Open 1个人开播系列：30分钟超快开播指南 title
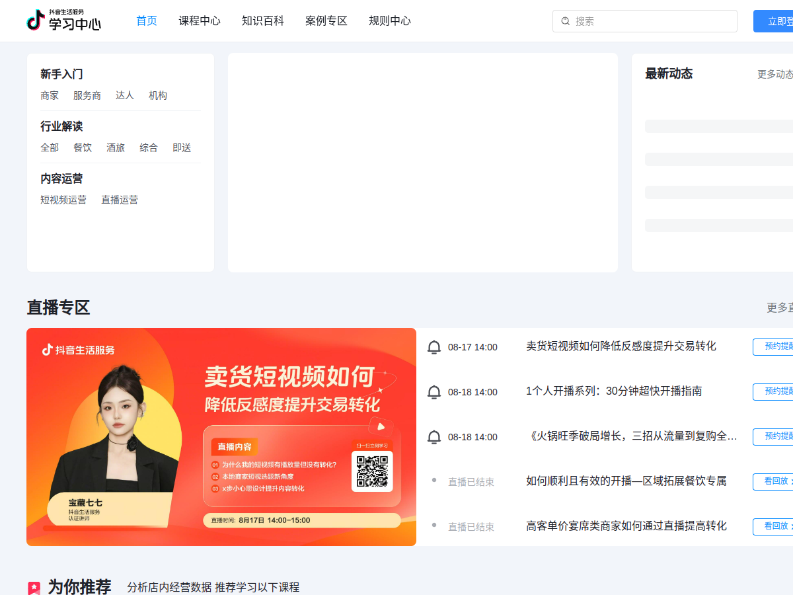Viewport: 793px width, 595px height. (614, 391)
